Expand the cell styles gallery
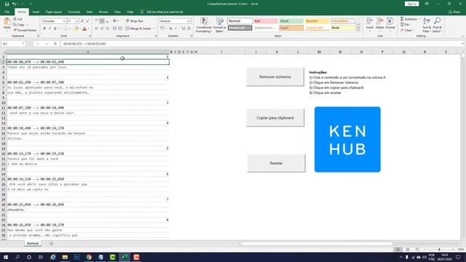The width and height of the screenshot is (466, 262). 358,29
